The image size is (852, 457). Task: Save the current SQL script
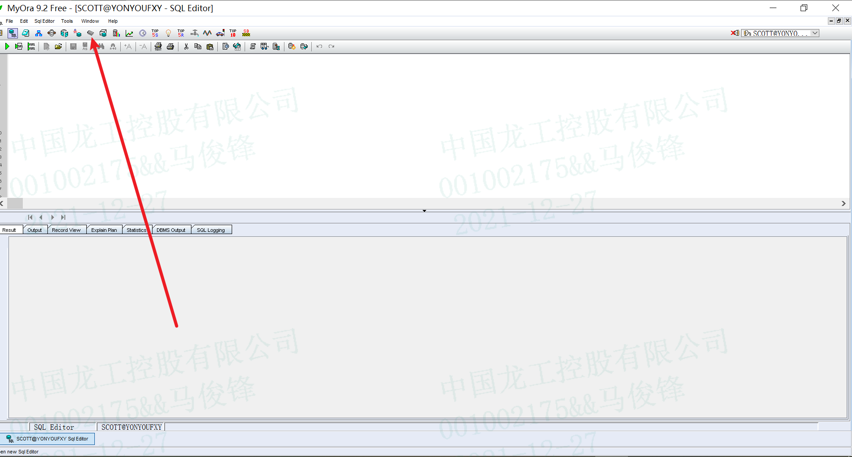click(x=73, y=46)
